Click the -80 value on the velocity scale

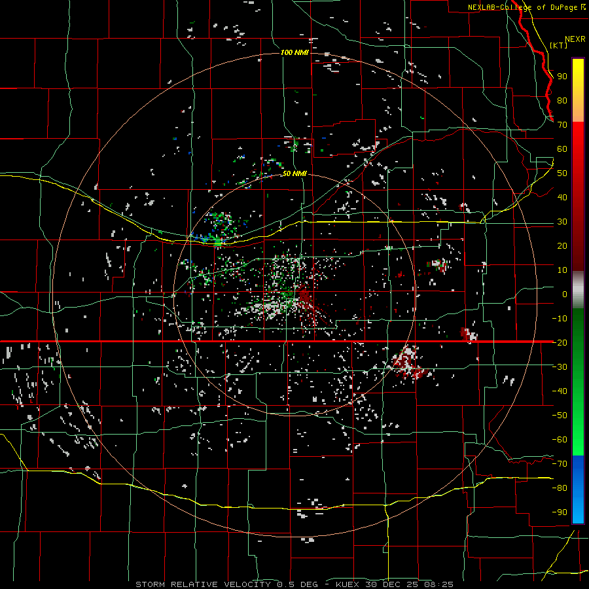point(560,488)
